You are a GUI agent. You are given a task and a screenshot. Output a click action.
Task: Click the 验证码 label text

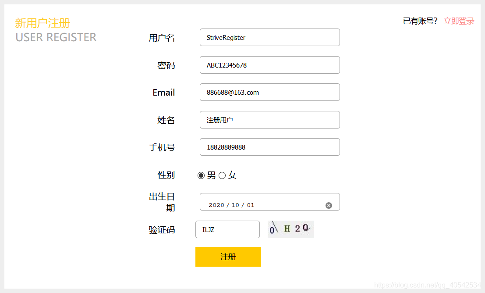(162, 230)
